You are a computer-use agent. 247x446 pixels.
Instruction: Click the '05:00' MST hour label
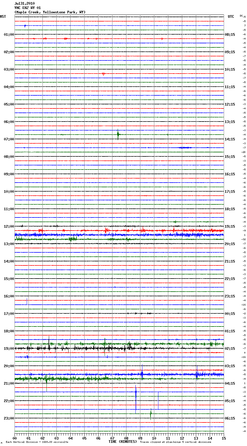(9, 104)
